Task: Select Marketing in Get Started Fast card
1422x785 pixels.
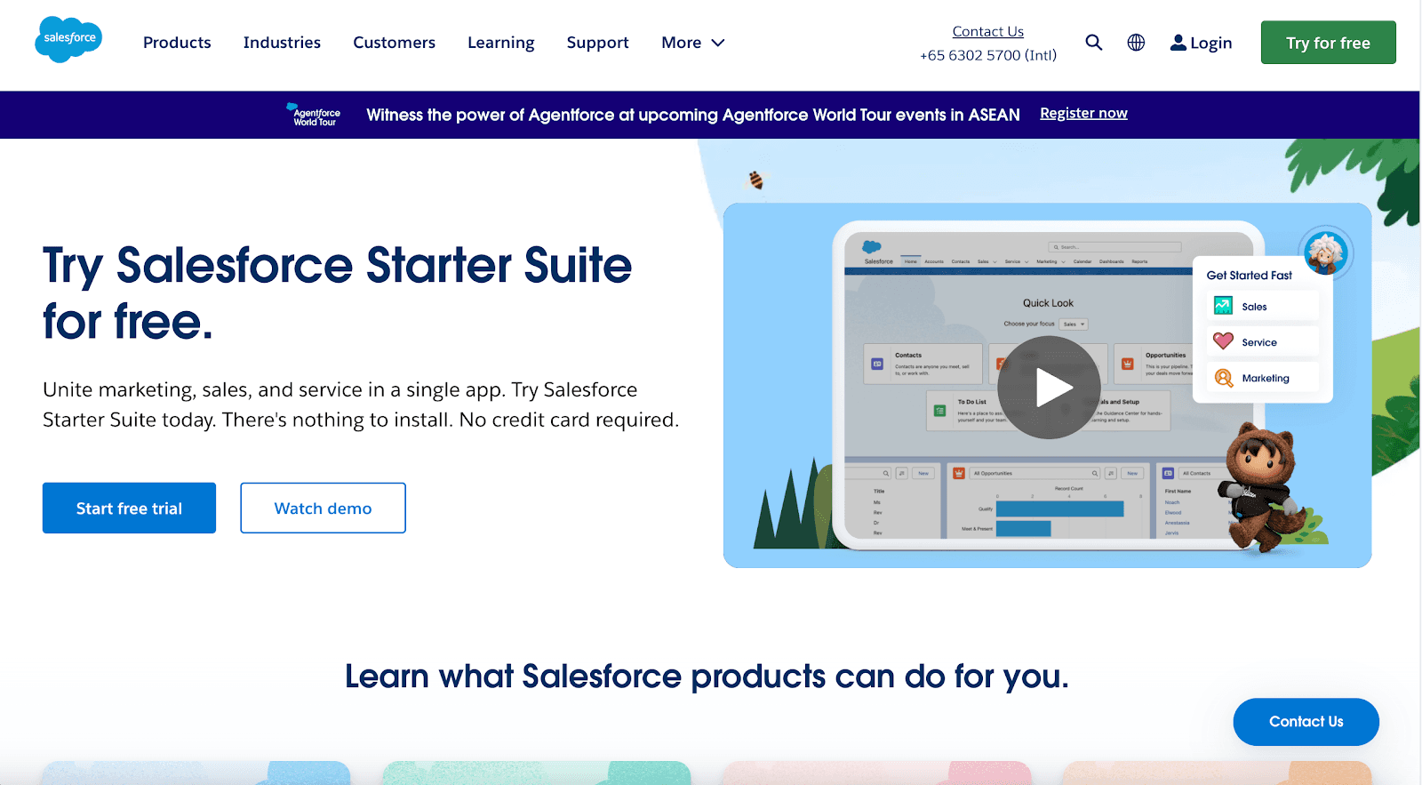Action: 1262,378
